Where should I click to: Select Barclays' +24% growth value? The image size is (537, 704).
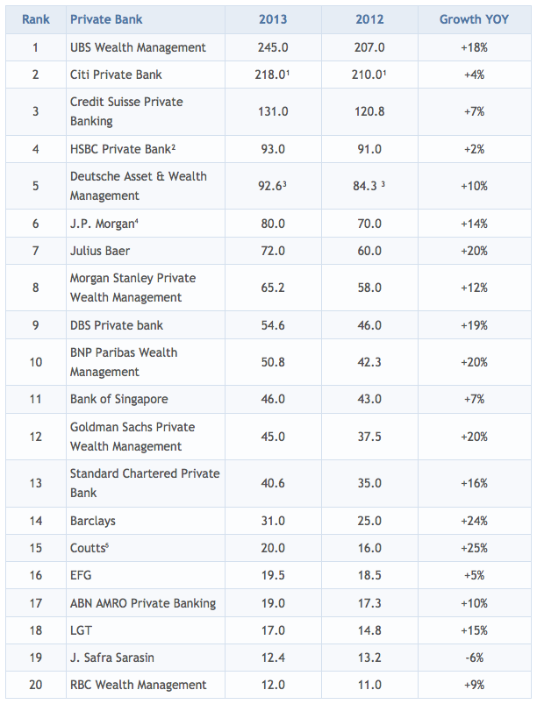click(x=473, y=521)
